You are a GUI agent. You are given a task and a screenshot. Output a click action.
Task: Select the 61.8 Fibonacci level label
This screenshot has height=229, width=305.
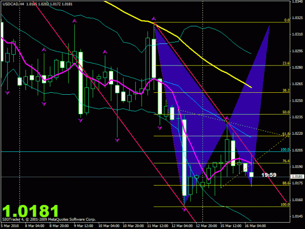286,134
